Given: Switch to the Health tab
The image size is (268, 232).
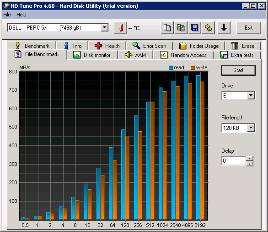Looking at the screenshot, I should coord(107,46).
